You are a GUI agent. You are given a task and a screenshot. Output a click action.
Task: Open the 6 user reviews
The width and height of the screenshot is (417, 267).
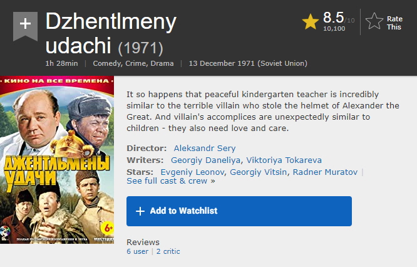click(x=137, y=251)
